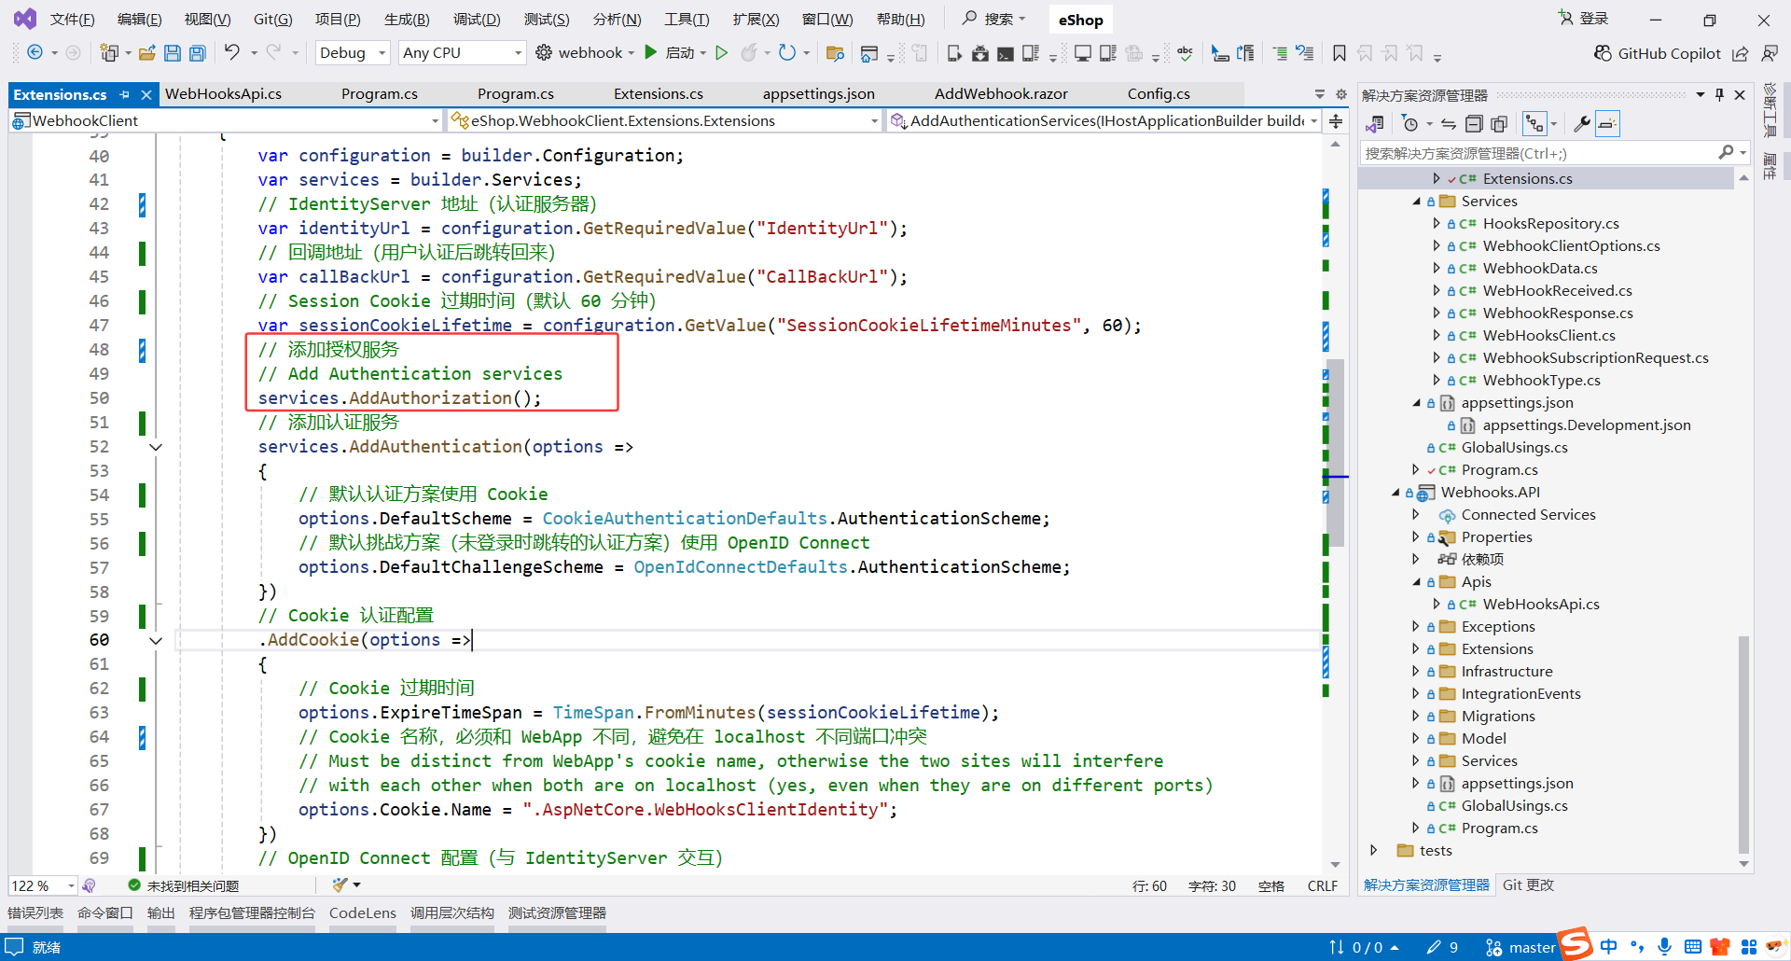Open the Git 更改 panel tab
The width and height of the screenshot is (1791, 961).
[x=1528, y=885]
